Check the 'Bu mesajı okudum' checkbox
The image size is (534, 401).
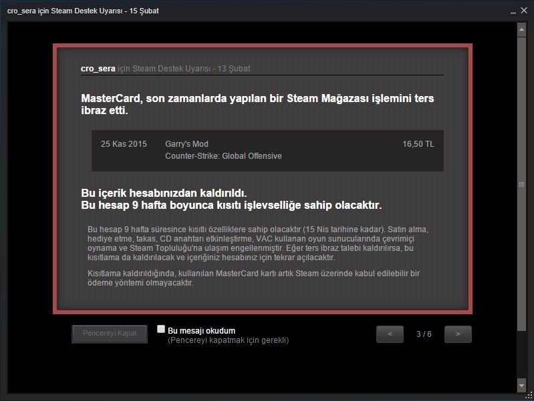[x=161, y=329]
